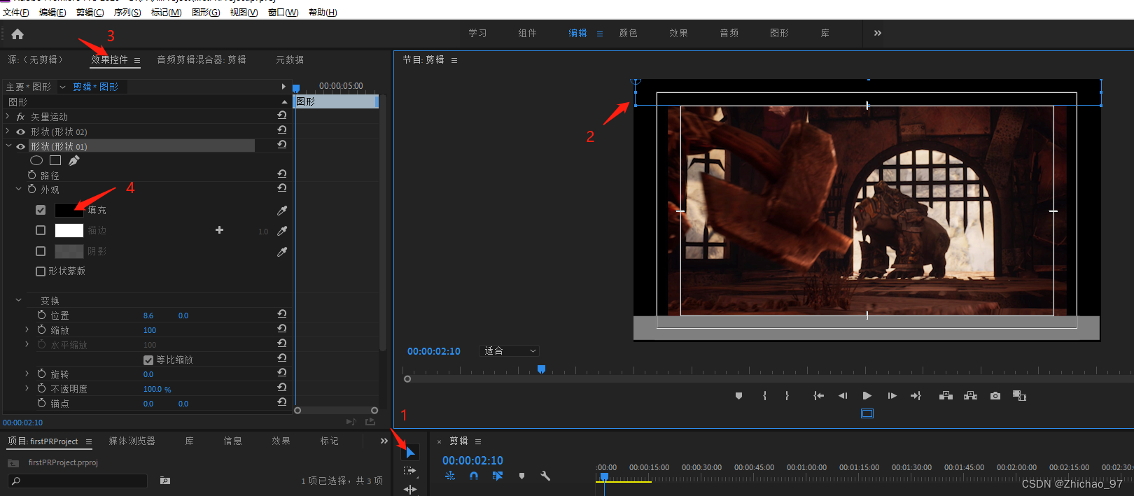Select the ellipse shape mask tool
The height and width of the screenshot is (496, 1134).
click(x=36, y=160)
